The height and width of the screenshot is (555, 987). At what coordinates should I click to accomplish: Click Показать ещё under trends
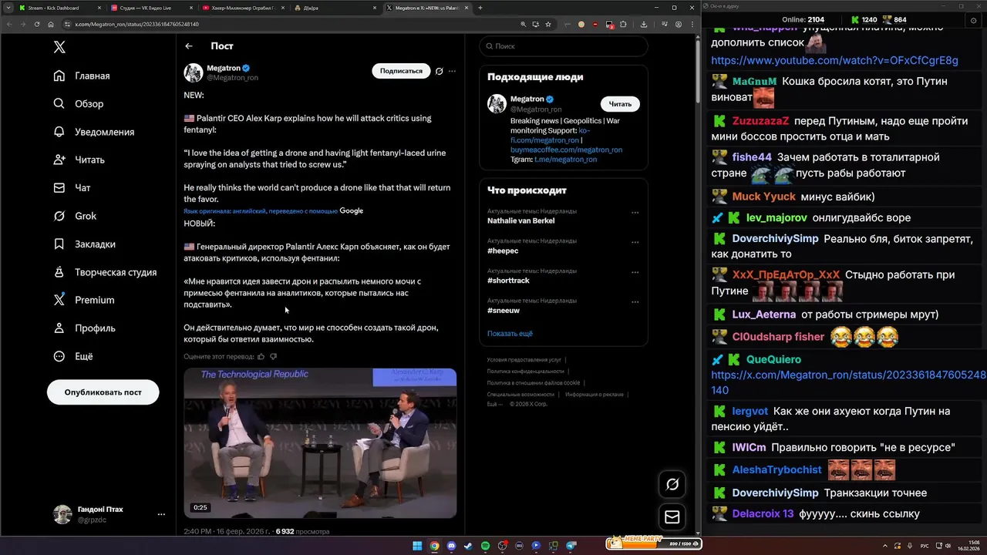510,334
